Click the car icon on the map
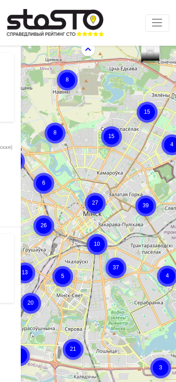Viewport: 176px width, 382px height. pos(151,53)
